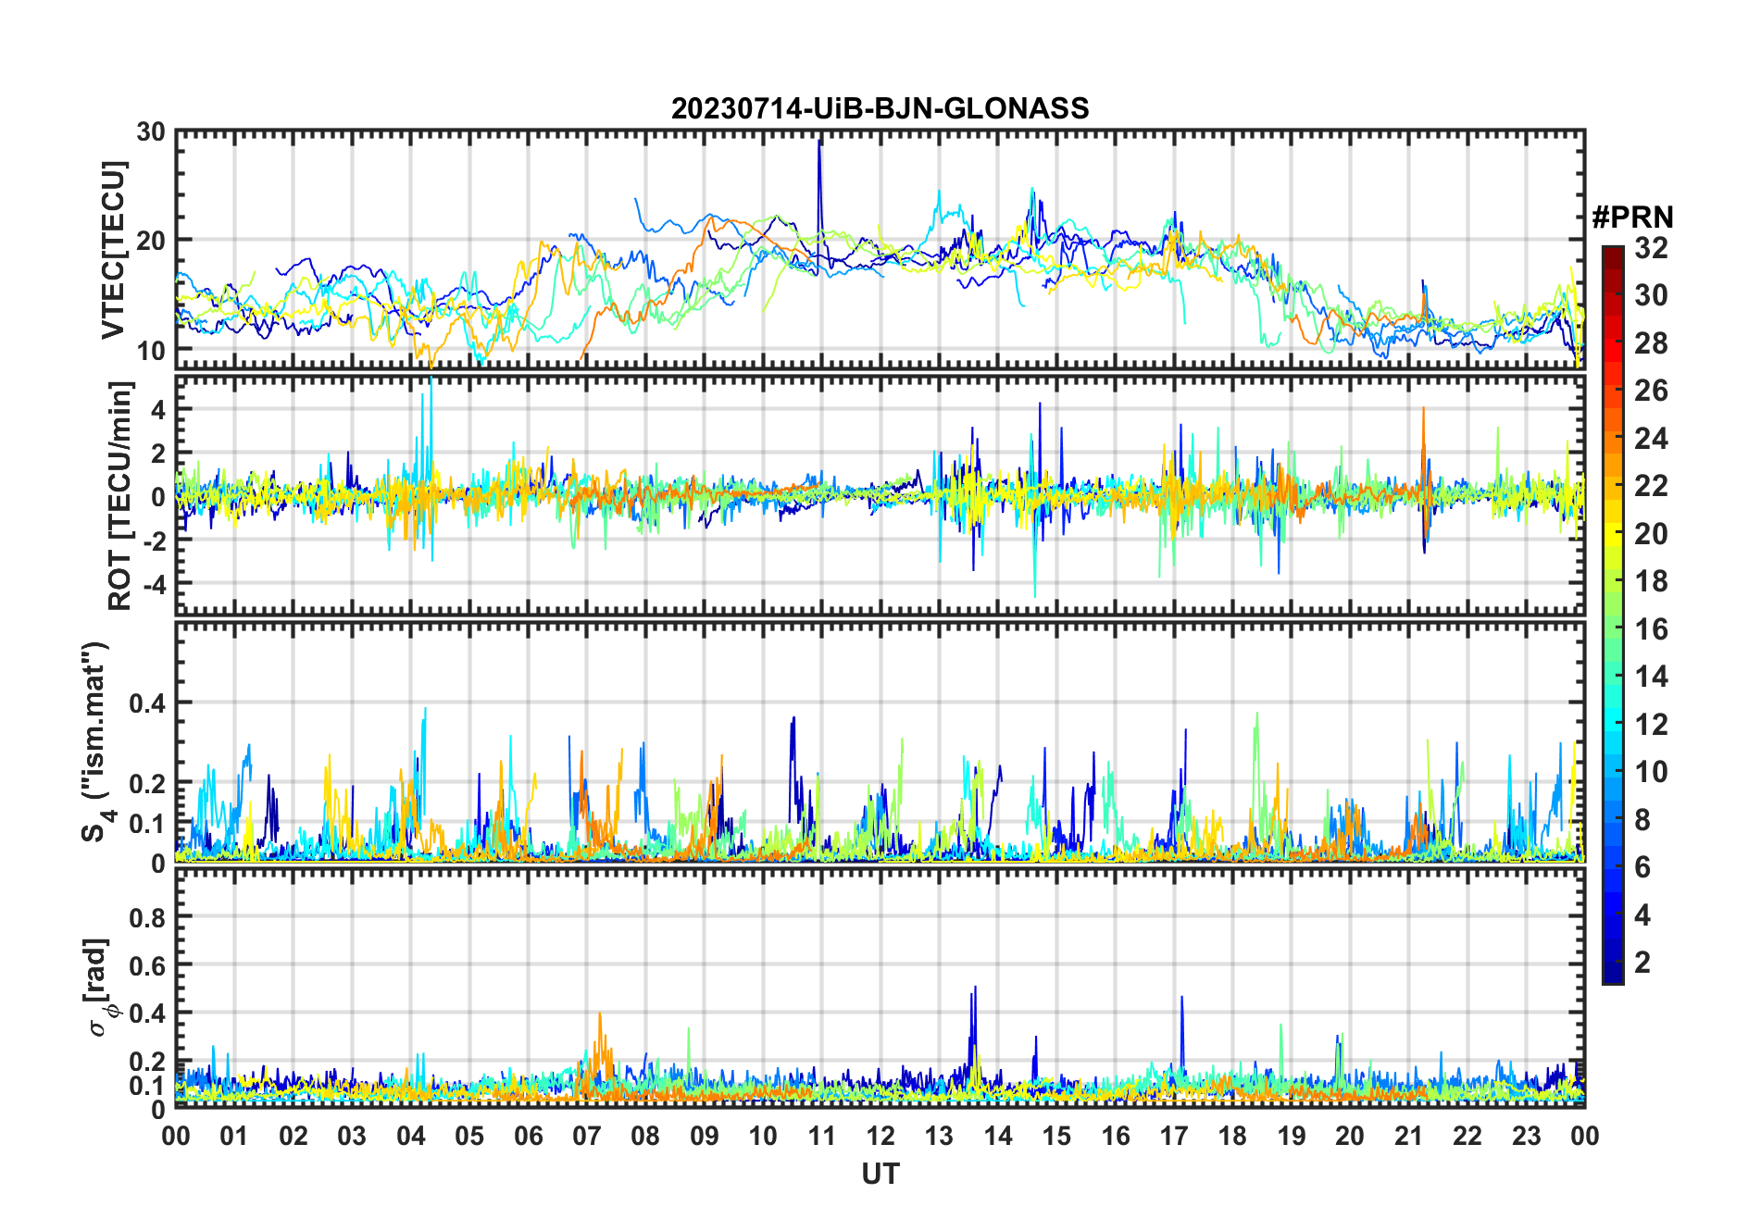Click the x-axis hour tick 05
Viewport: 1761px width, 1231px height.
[x=469, y=1137]
